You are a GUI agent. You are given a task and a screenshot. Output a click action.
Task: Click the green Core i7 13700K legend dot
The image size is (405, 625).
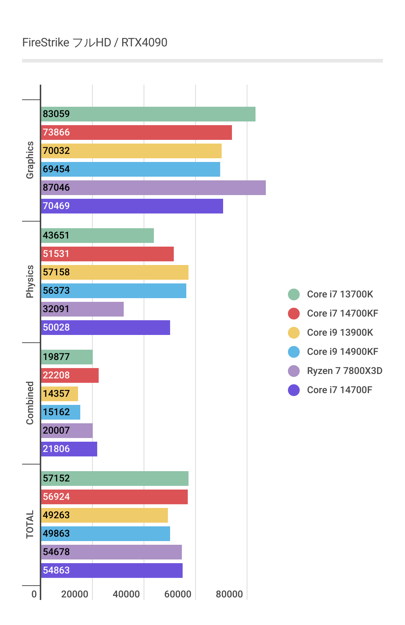[x=294, y=294]
